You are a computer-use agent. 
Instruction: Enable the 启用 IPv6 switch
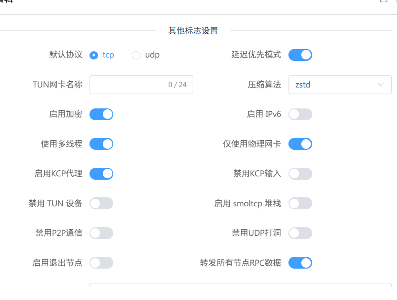300,114
